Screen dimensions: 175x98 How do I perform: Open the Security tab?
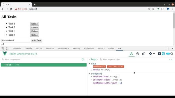(101, 48)
